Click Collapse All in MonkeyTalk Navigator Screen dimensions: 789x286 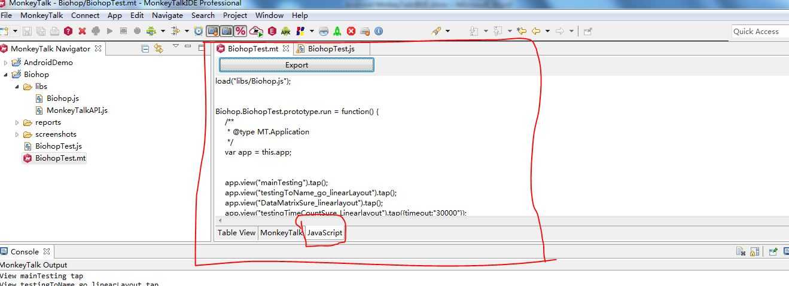click(x=145, y=48)
